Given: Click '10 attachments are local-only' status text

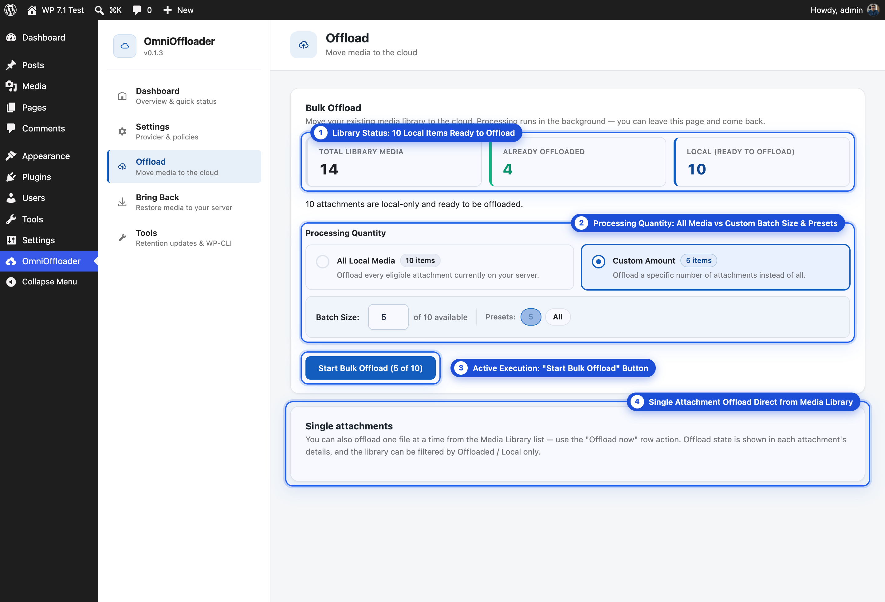Looking at the screenshot, I should pos(414,204).
